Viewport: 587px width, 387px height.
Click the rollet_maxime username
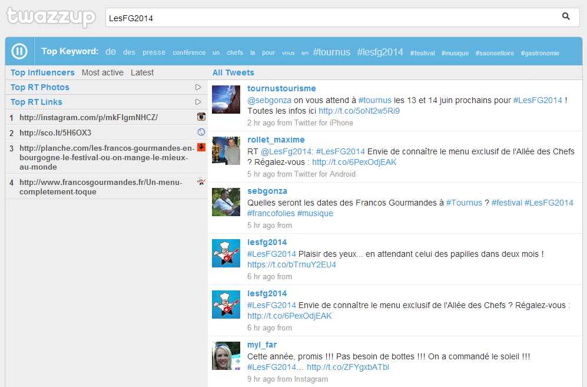276,140
